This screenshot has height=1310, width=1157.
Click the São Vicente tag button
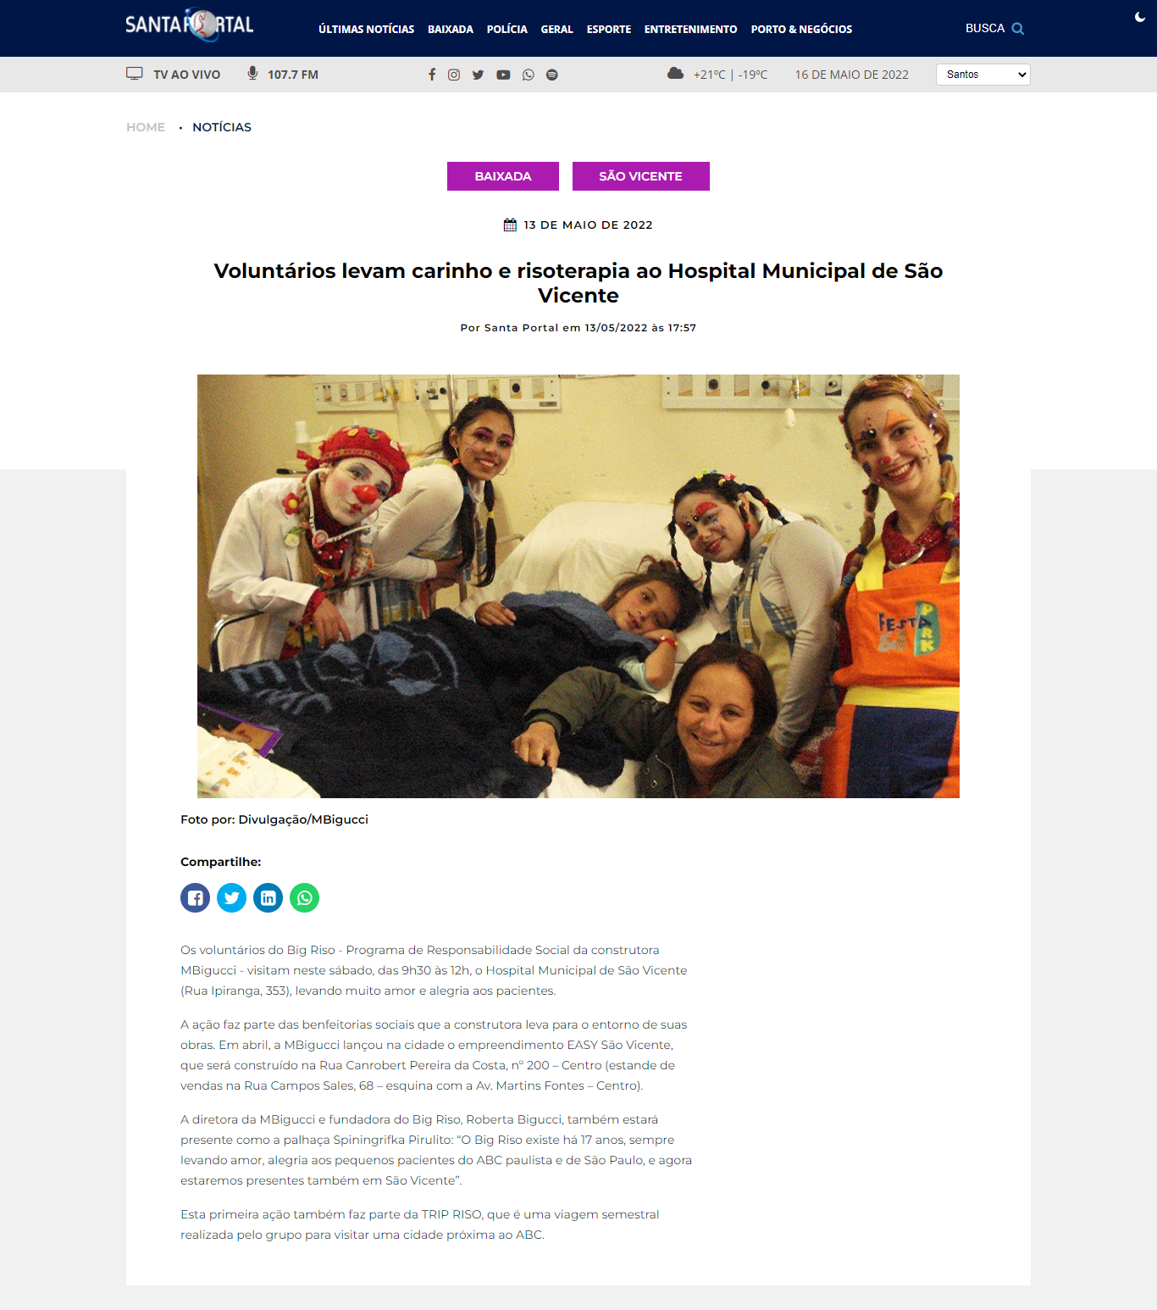coord(641,176)
